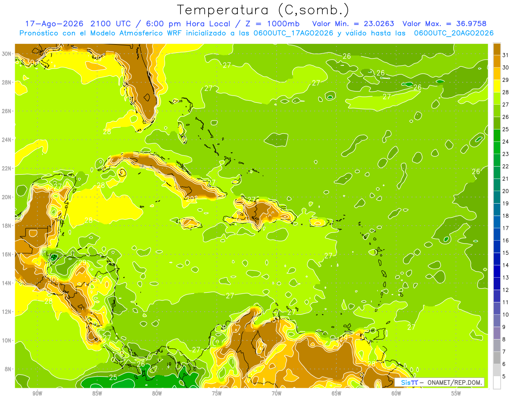Viewport: 517px width, 399px height.
Task: Click the legend scale label "11"
Action: click(506, 302)
